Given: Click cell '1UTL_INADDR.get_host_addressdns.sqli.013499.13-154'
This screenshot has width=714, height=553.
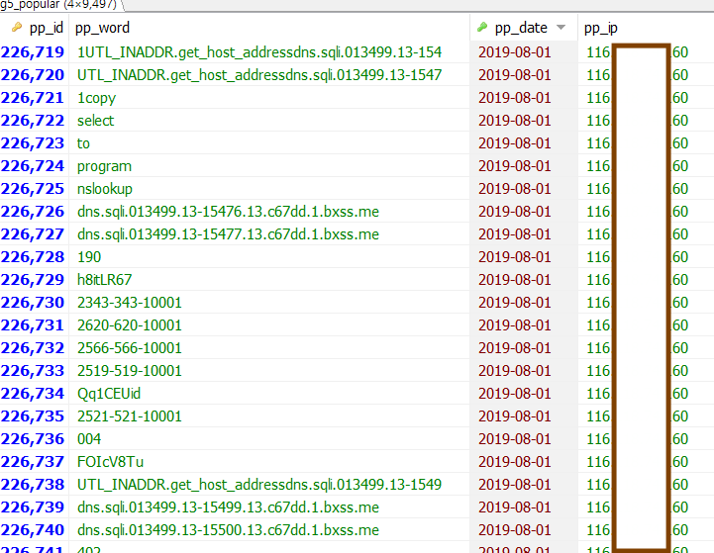Looking at the screenshot, I should click(269, 52).
